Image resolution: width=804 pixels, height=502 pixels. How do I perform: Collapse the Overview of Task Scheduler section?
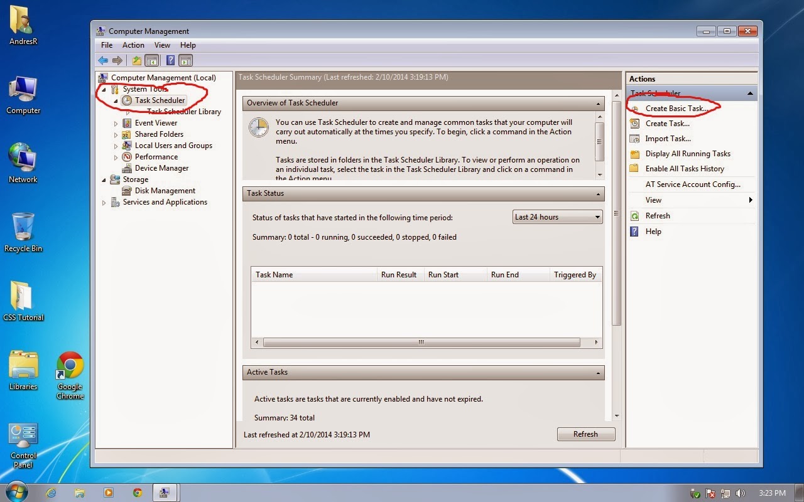pos(599,104)
